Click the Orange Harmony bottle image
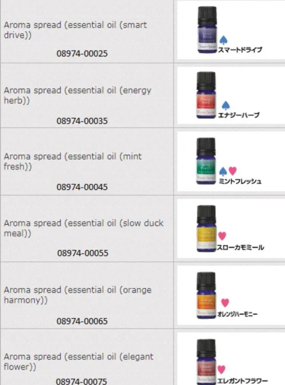Image resolution: width=285 pixels, height=385 pixels. [x=206, y=295]
